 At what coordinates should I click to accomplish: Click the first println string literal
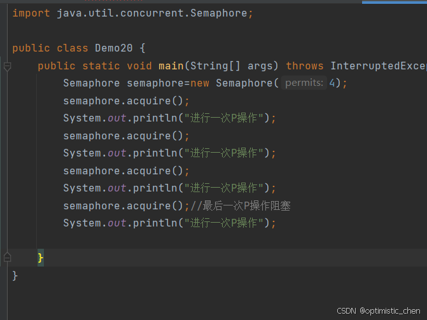pos(227,118)
